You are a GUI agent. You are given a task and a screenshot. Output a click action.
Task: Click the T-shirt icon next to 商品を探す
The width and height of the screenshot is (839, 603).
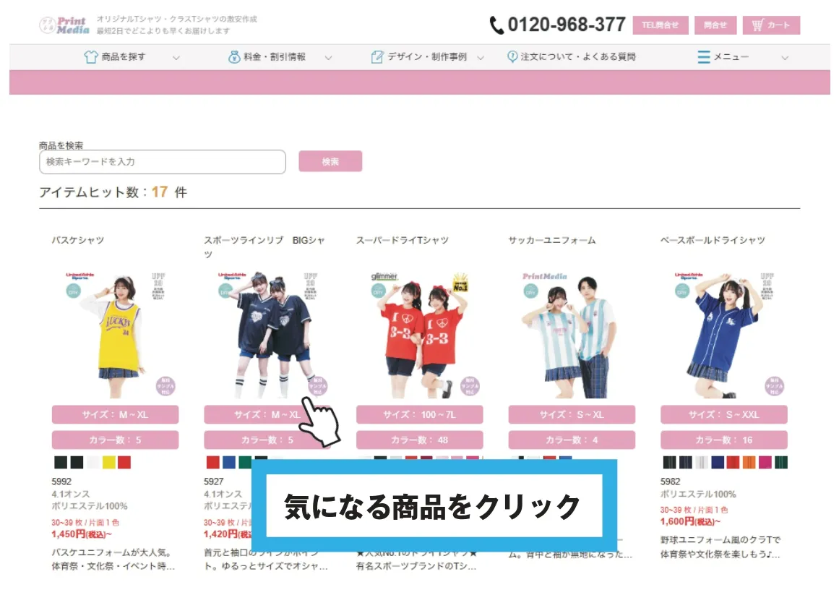[90, 57]
